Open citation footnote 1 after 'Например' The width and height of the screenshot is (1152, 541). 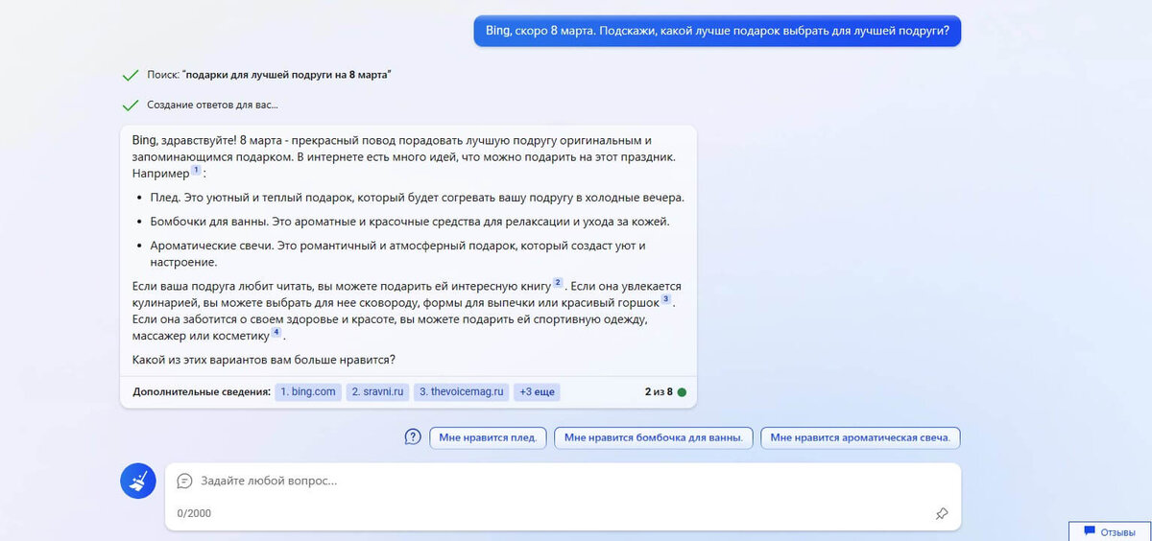196,171
